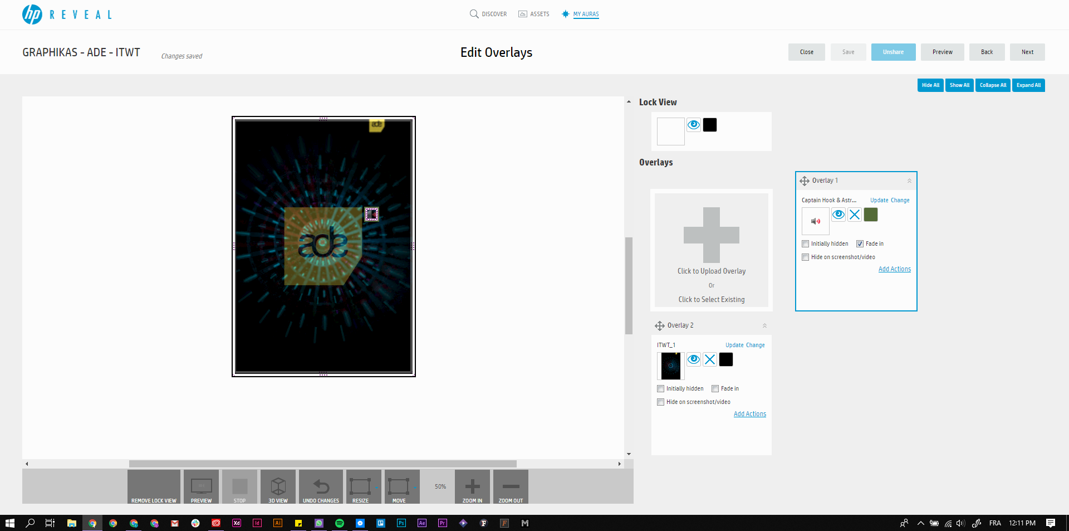Select the Lock View white thumbnail
Screen dimensions: 1069x531
tap(670, 131)
